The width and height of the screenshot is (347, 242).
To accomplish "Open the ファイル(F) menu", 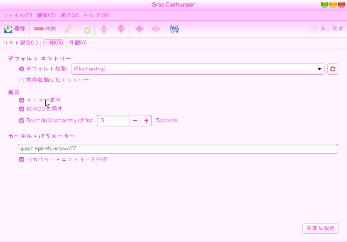I will coord(17,15).
